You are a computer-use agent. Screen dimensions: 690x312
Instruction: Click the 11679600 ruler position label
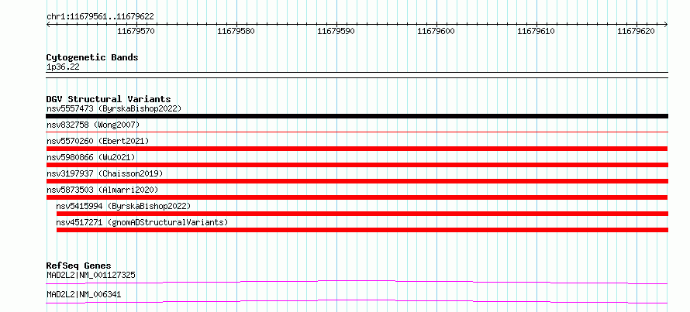click(x=436, y=31)
